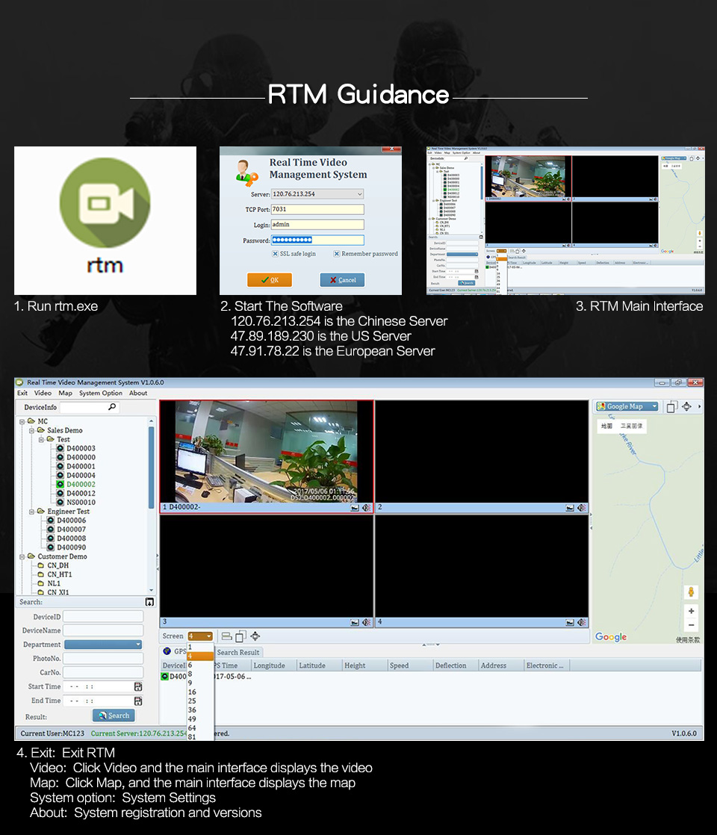
Task: Open Start Time calendar picker icon
Action: pos(138,686)
